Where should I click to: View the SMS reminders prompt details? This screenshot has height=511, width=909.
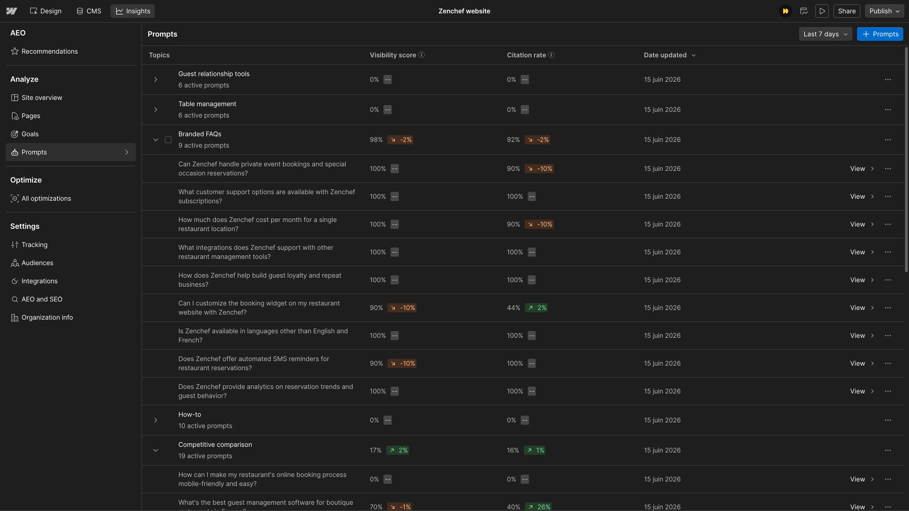862,364
